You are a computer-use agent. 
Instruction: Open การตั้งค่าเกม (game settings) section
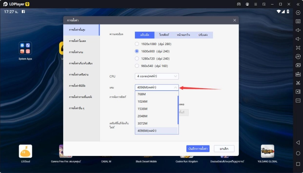click(x=81, y=52)
